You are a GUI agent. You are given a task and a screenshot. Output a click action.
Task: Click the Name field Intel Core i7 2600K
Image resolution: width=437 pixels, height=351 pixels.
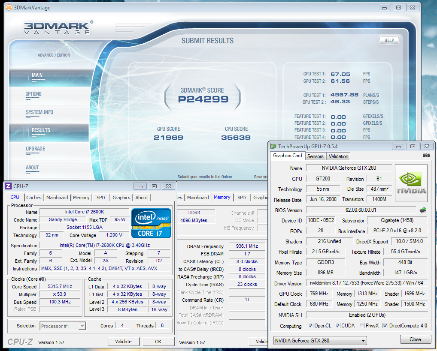85,212
